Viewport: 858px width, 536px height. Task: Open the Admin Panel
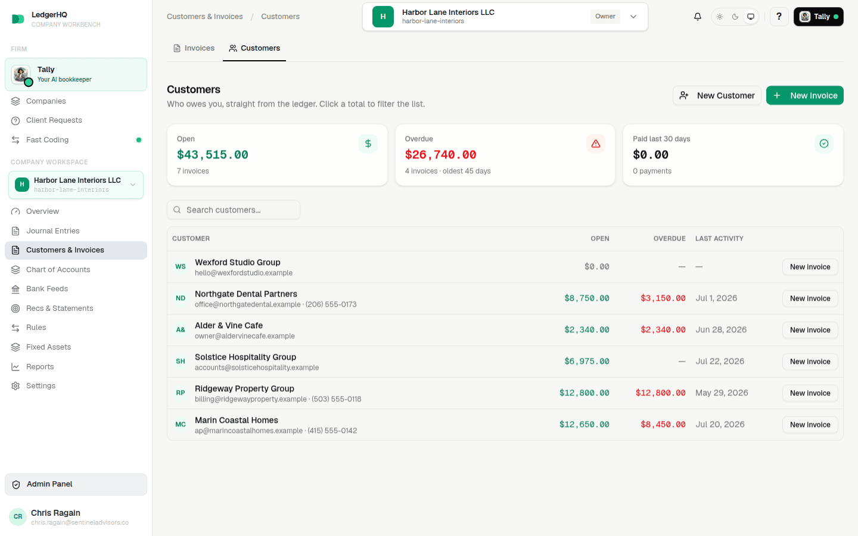tap(76, 484)
